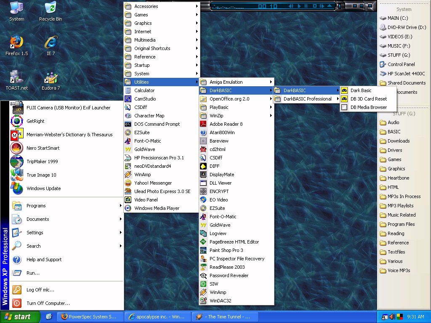
Task: Open the TOAST.net desktop shortcut
Action: point(16,80)
